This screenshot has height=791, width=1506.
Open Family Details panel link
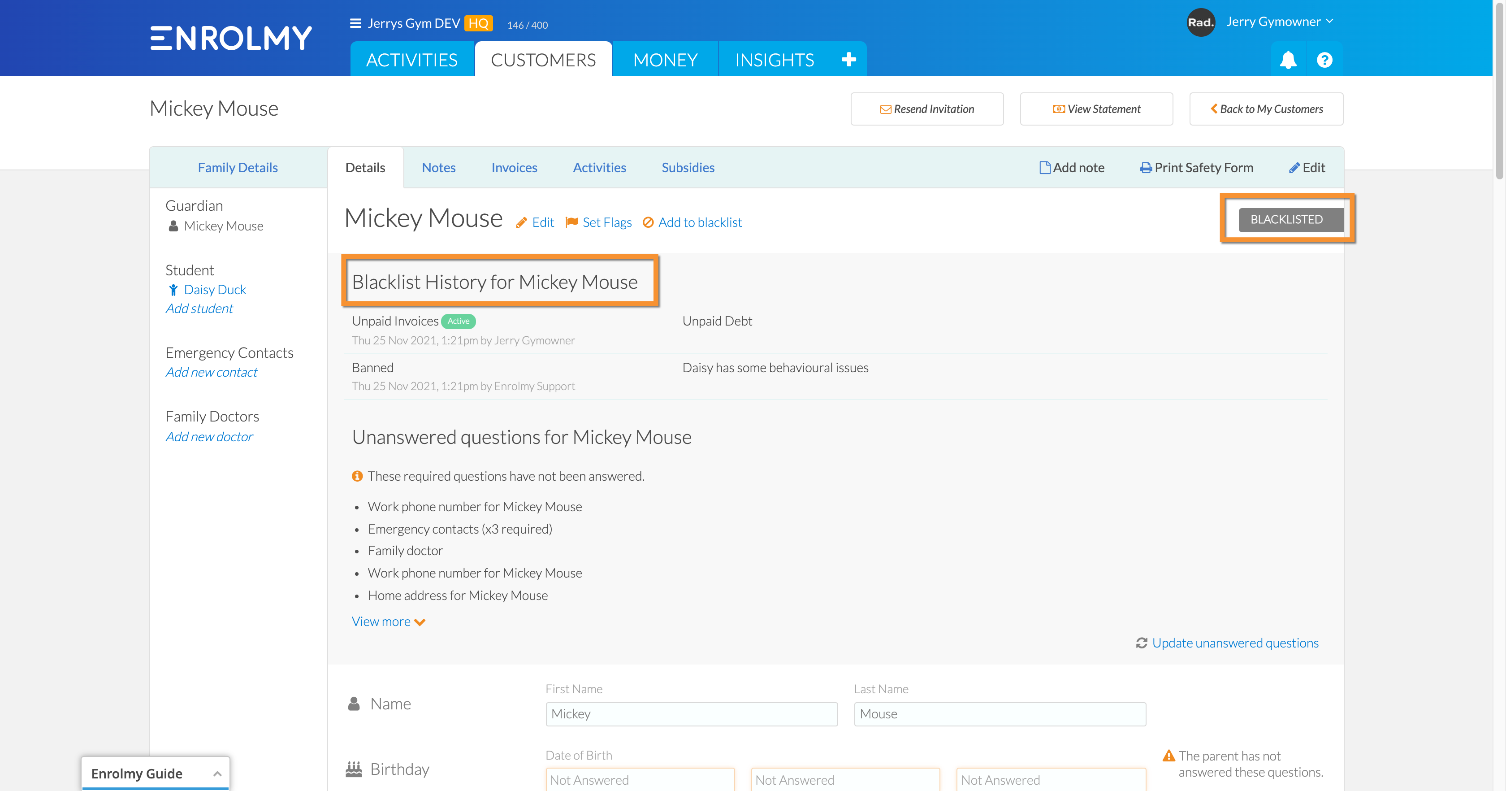(x=238, y=168)
